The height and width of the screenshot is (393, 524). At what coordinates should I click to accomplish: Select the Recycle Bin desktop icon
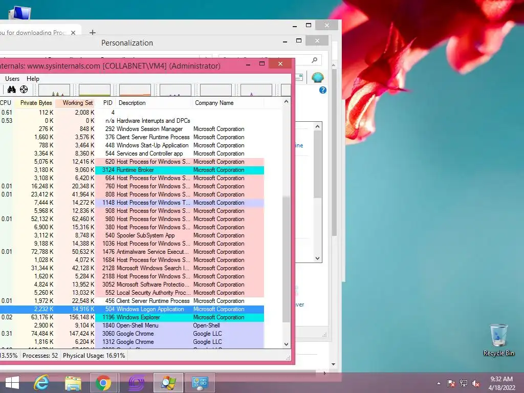click(498, 340)
